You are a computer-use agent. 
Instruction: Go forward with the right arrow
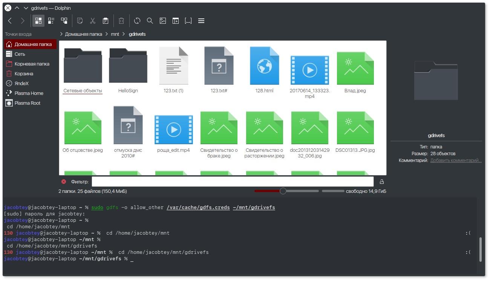pyautogui.click(x=22, y=21)
